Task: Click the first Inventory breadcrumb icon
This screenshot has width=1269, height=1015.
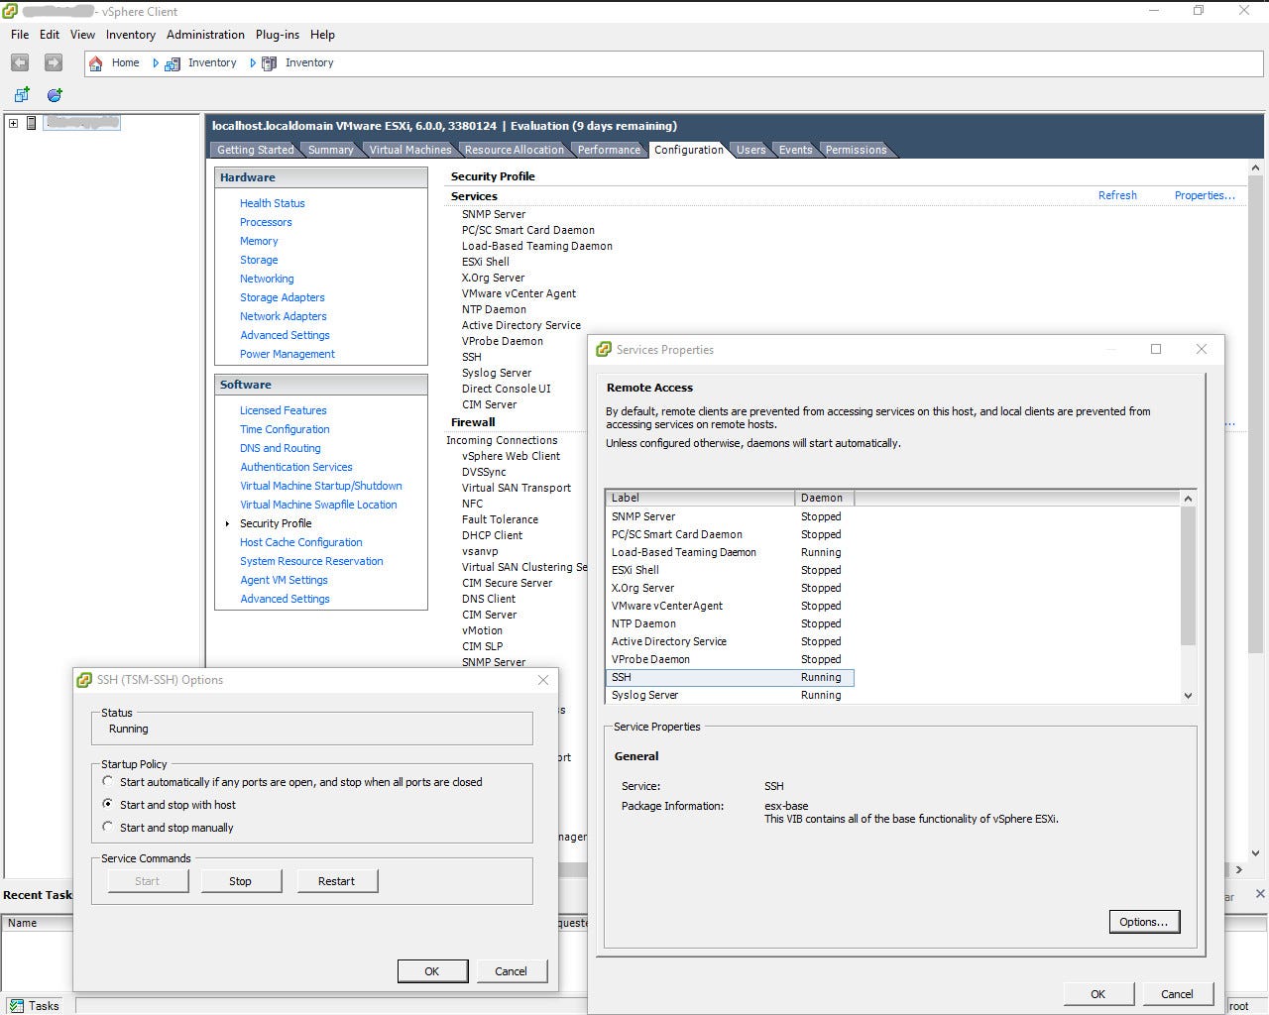Action: tap(173, 63)
